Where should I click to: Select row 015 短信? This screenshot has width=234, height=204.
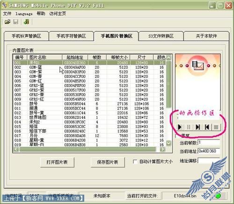coord(89,126)
